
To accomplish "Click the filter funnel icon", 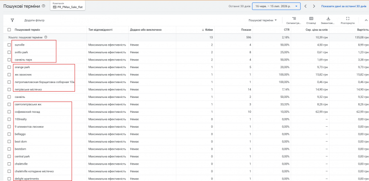I will (12, 21).
